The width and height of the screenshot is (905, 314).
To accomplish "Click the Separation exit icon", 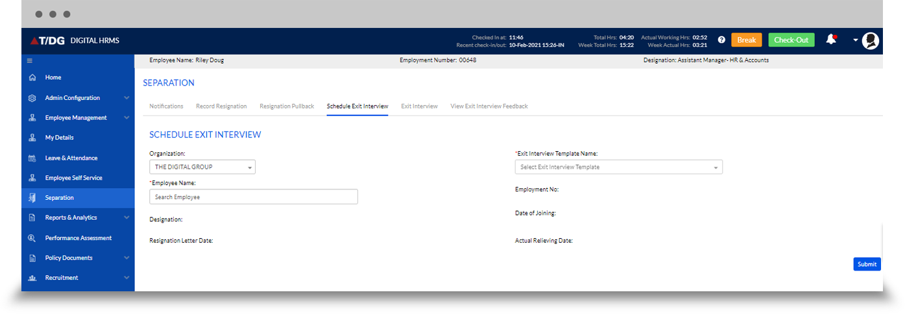I will pos(32,198).
